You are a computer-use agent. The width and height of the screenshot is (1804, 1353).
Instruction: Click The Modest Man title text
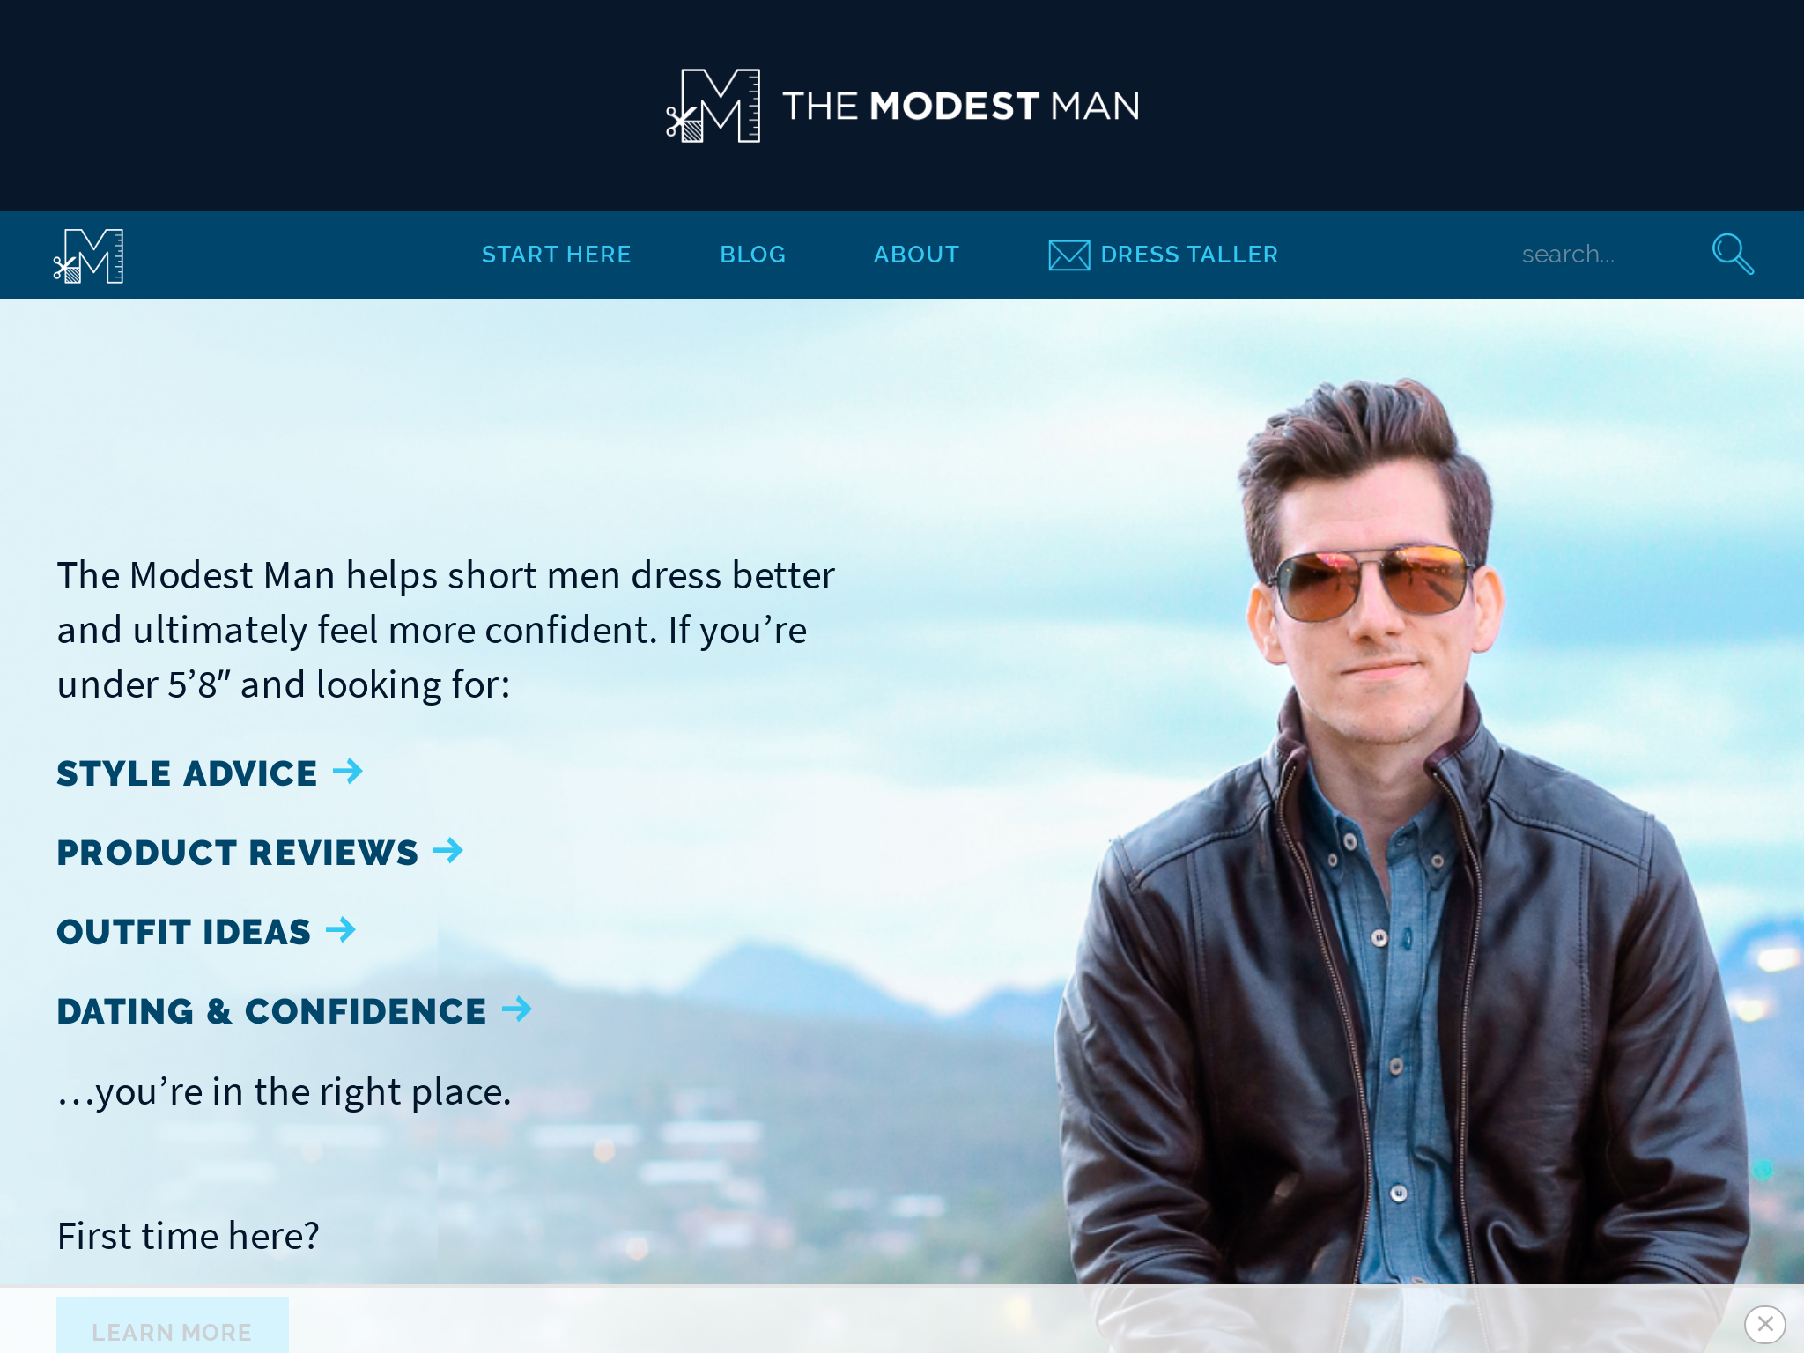(x=961, y=106)
